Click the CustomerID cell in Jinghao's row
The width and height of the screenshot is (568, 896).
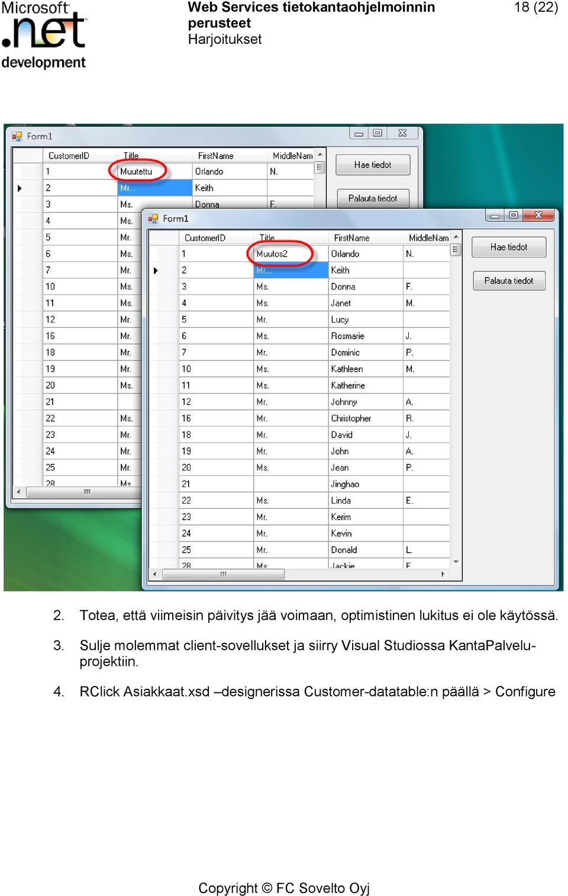[x=216, y=484]
